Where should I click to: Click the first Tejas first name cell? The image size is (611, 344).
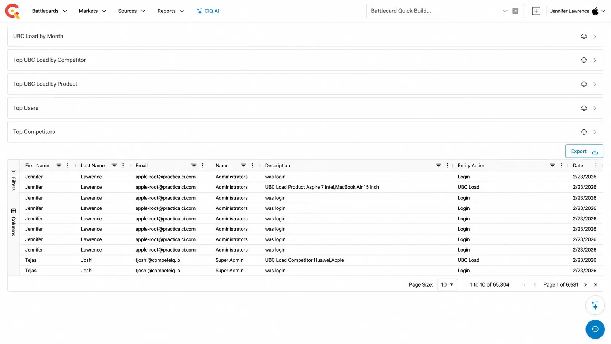[x=31, y=260]
